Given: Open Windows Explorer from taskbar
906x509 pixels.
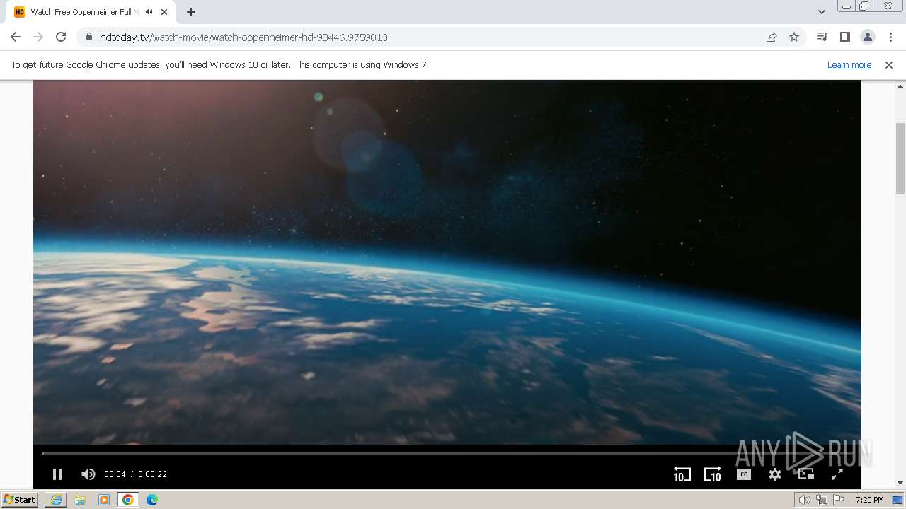Looking at the screenshot, I should pos(80,500).
